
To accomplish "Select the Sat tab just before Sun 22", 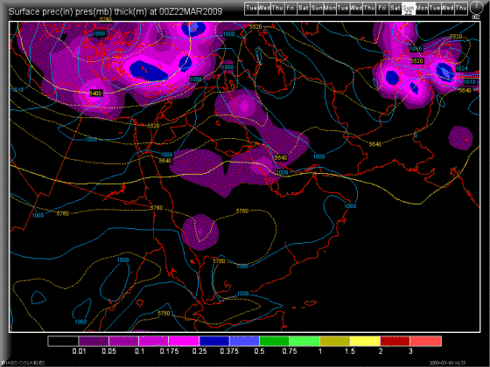I will coord(395,9).
